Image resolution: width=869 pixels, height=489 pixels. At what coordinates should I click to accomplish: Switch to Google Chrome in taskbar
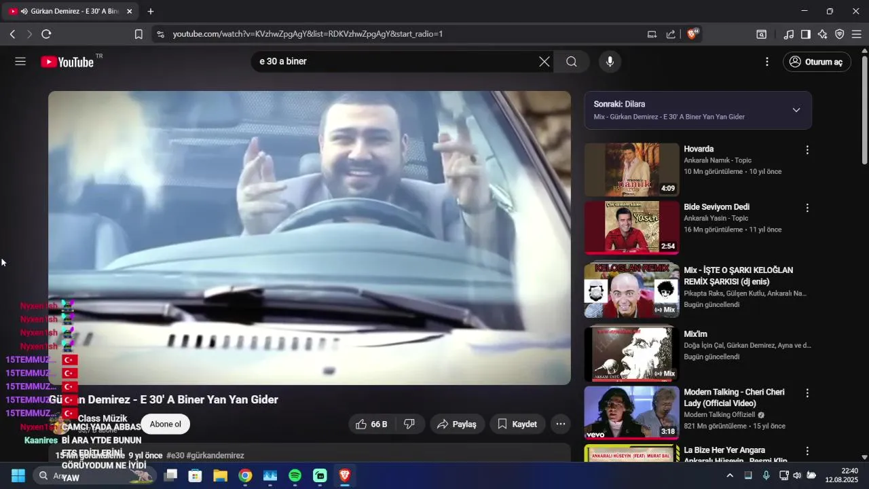click(245, 475)
